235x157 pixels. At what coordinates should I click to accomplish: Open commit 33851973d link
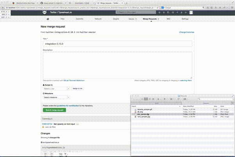[47, 124]
